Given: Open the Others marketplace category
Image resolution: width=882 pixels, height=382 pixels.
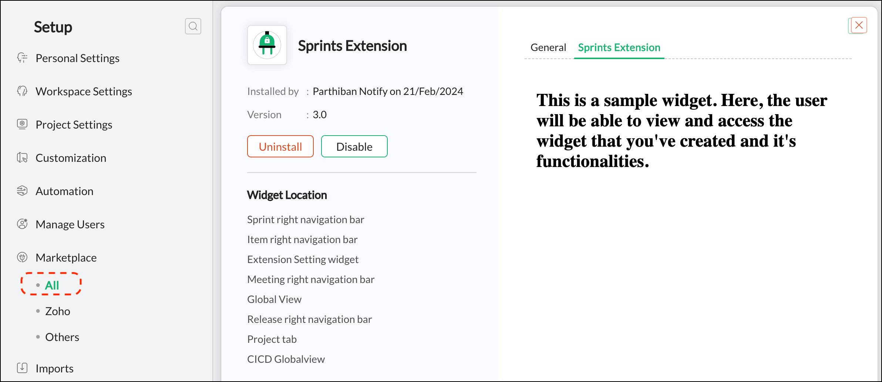Looking at the screenshot, I should point(62,337).
